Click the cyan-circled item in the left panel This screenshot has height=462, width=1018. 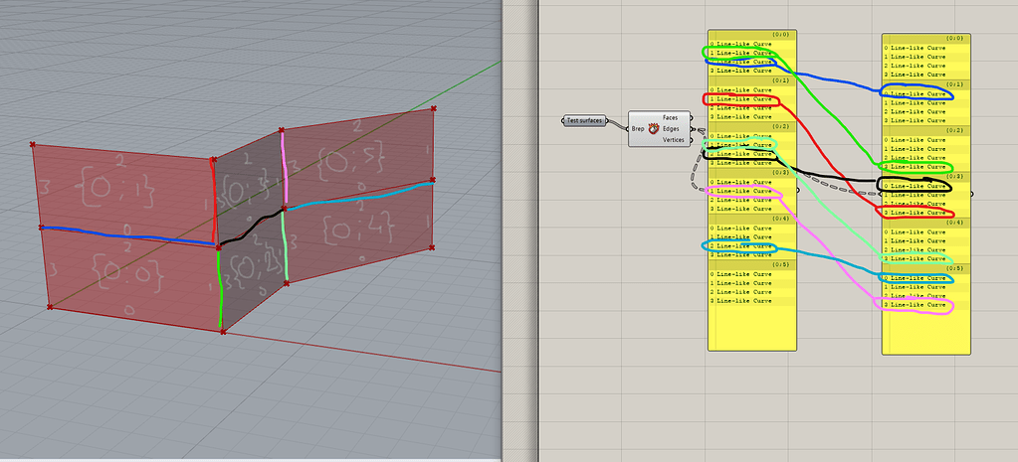(x=740, y=245)
